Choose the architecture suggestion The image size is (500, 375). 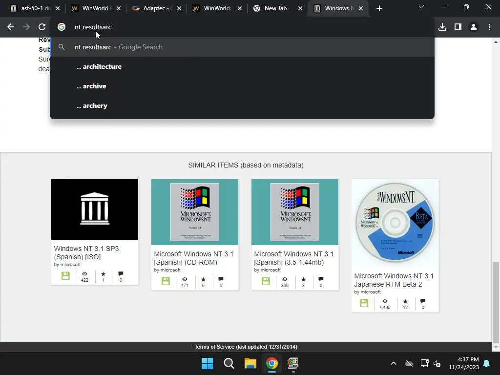pos(242,66)
